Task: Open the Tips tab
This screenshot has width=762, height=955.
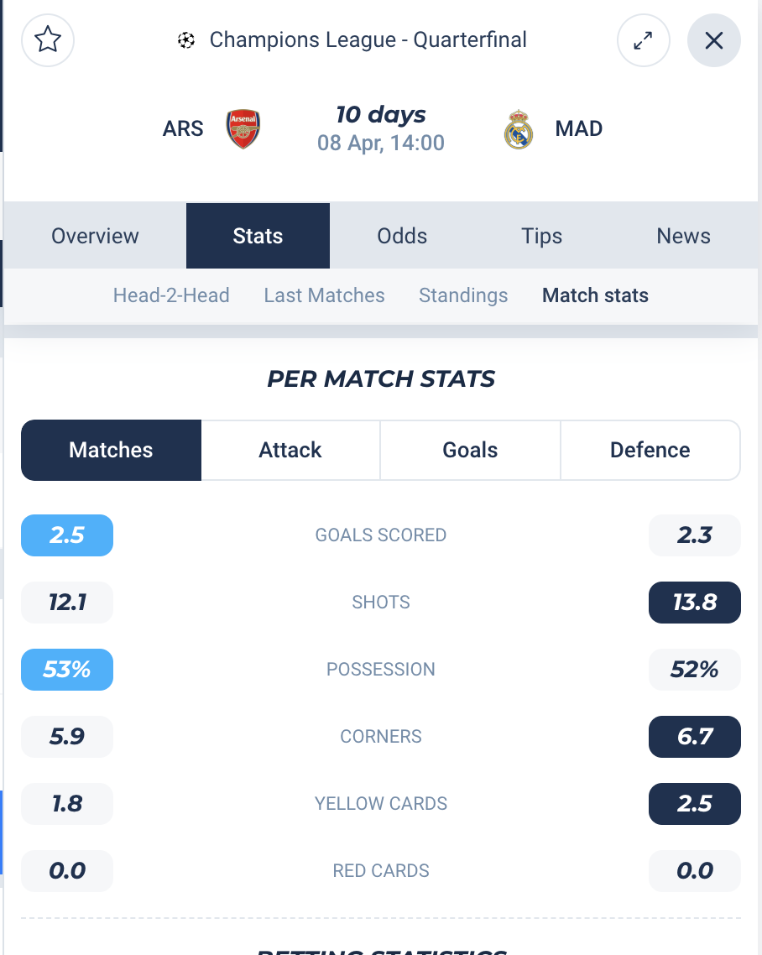Action: (541, 236)
